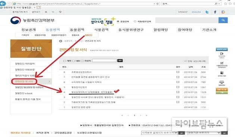
Task: Go to previous page arrow in pagination
Action: tap(128, 115)
